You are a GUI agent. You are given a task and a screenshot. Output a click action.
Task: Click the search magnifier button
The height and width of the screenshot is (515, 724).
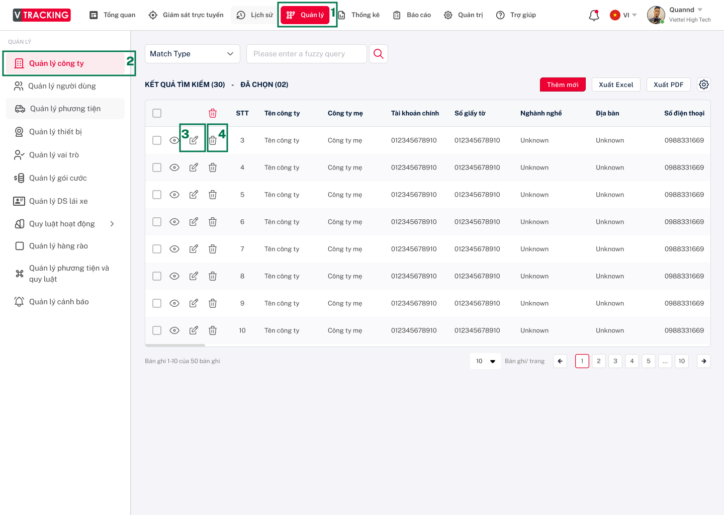379,54
